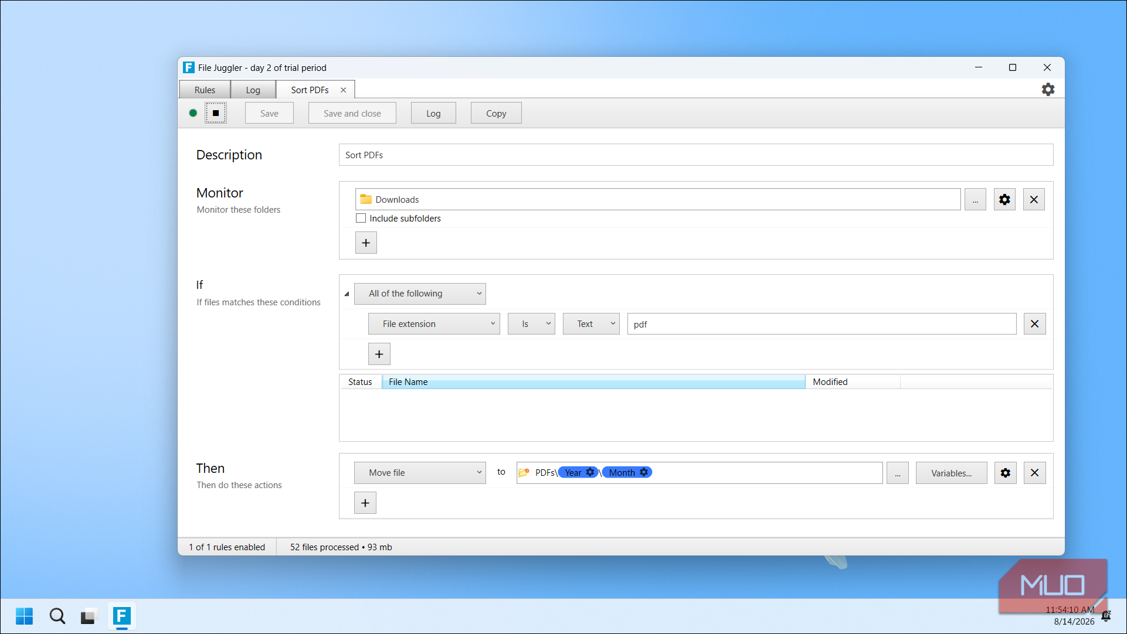The width and height of the screenshot is (1127, 634).
Task: Switch to the Rules tab
Action: (205, 90)
